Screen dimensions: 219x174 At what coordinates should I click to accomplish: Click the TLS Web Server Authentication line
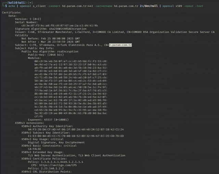77,156
